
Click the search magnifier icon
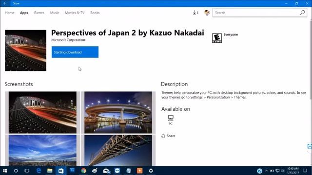click(302, 13)
